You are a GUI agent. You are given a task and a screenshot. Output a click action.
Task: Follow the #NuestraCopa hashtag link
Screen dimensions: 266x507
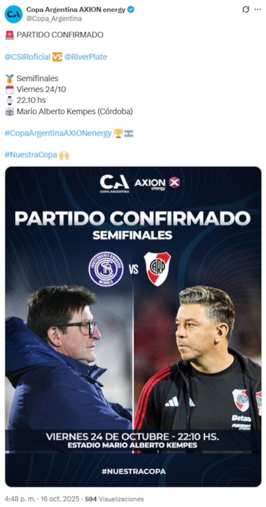pyautogui.click(x=31, y=155)
